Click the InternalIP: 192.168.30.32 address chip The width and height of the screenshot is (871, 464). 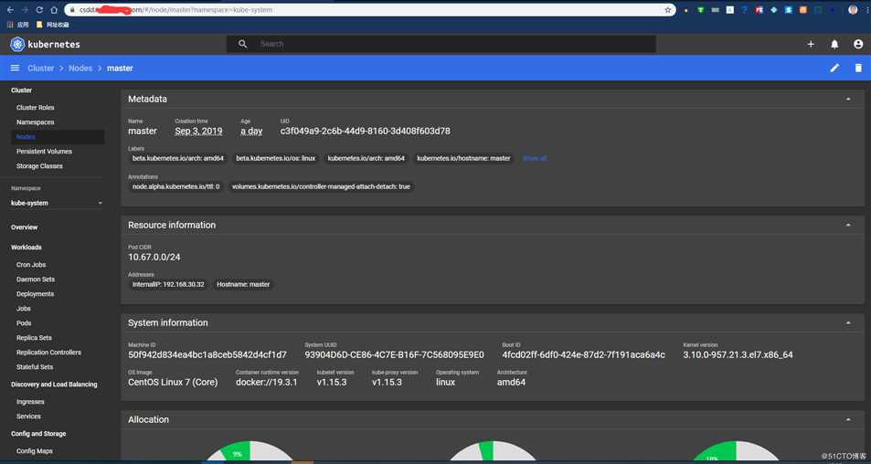click(x=168, y=284)
